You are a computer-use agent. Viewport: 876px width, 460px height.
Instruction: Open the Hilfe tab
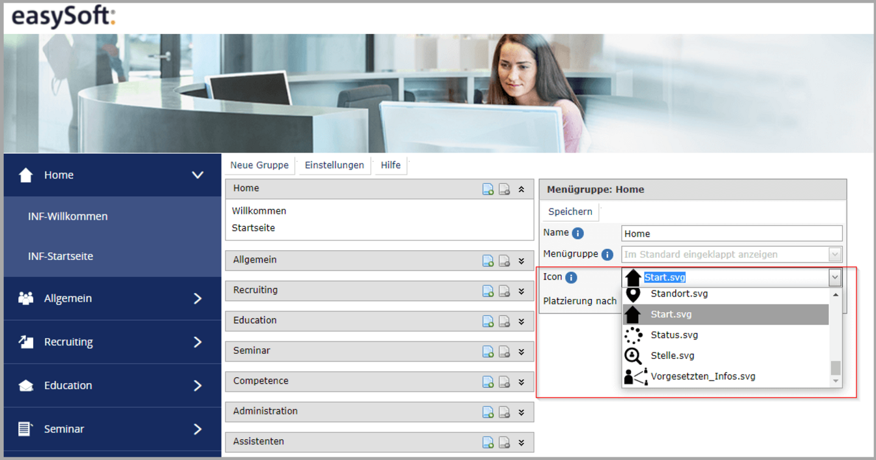390,165
